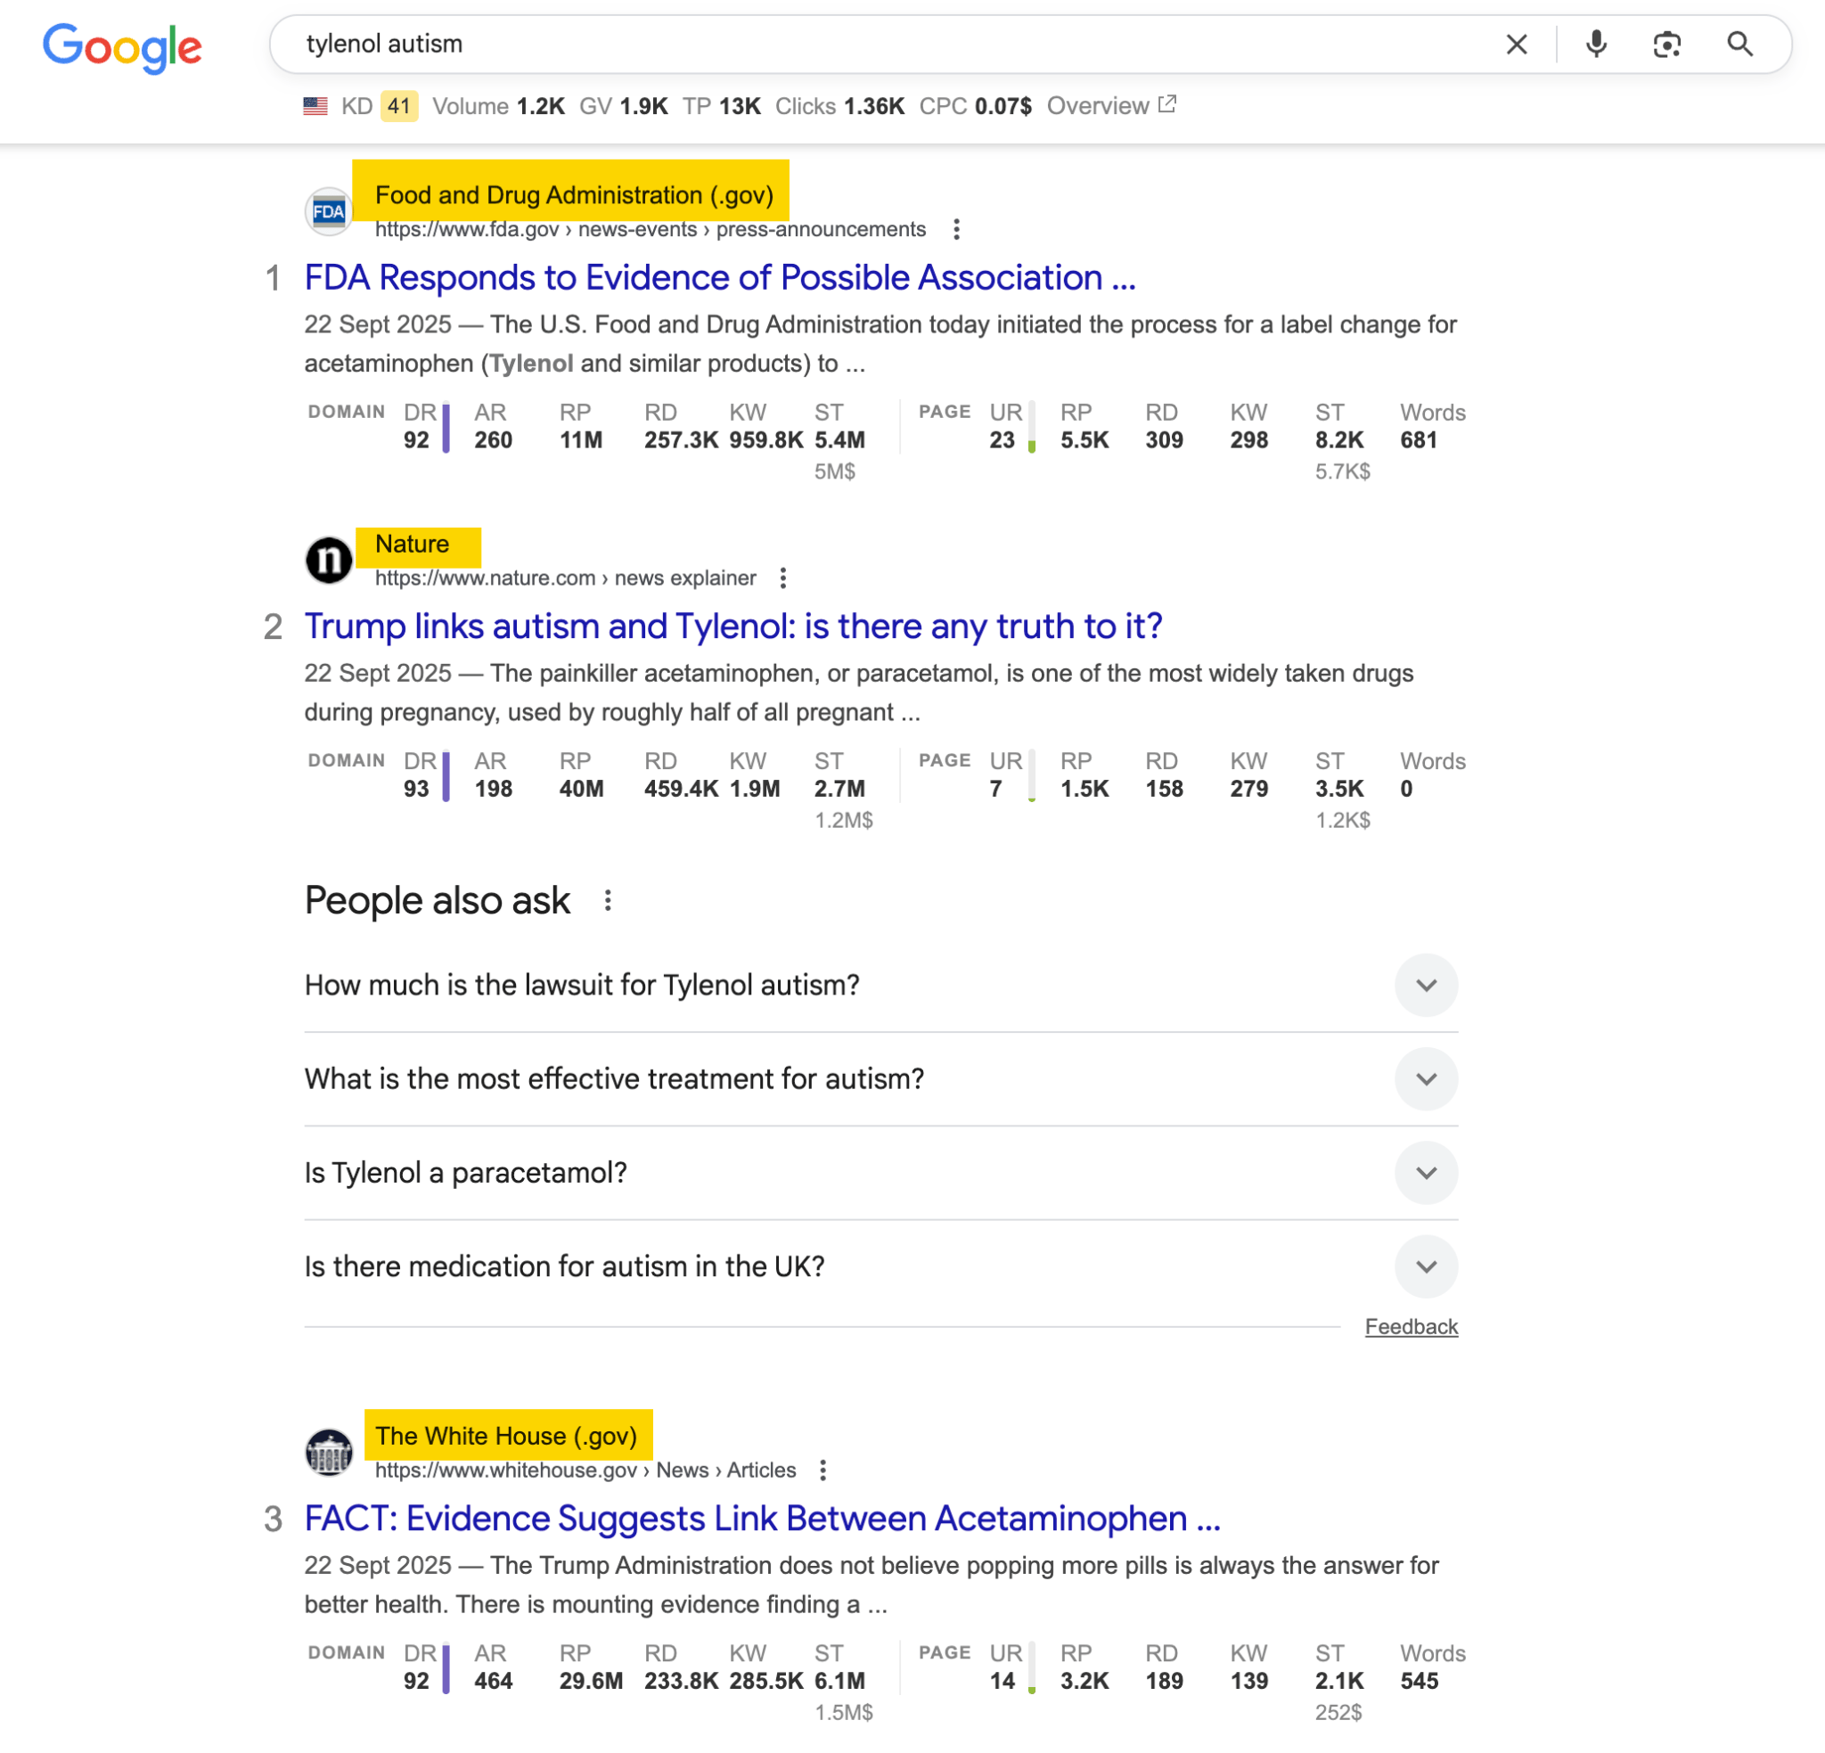Expand 'Is Tylenol a paracetamol?' question
The width and height of the screenshot is (1825, 1753).
(1426, 1173)
